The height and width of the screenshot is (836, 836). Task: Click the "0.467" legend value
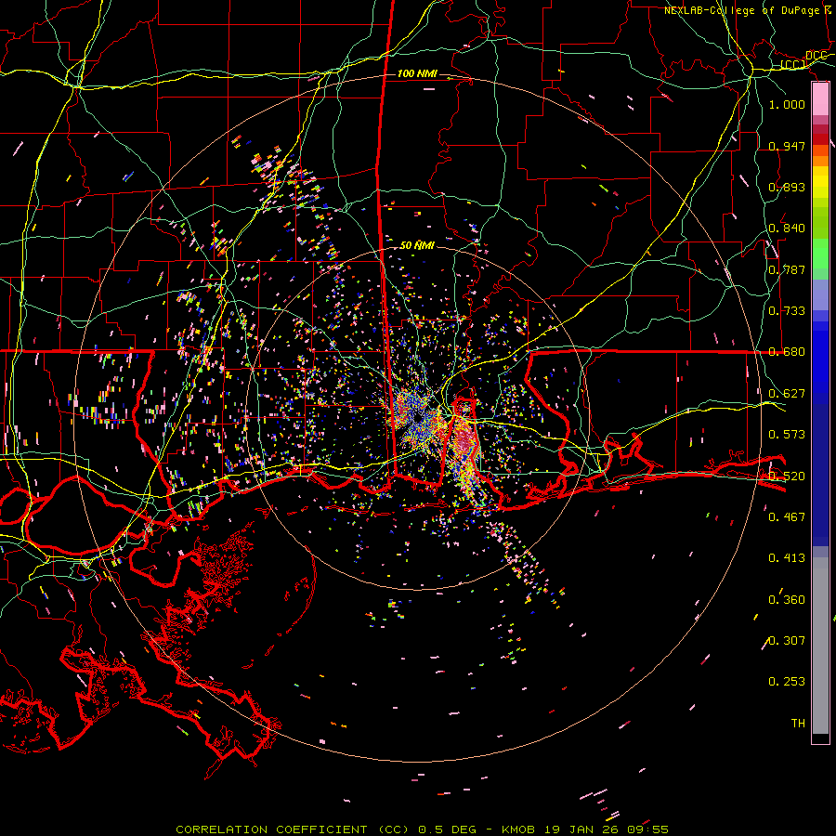coord(787,517)
